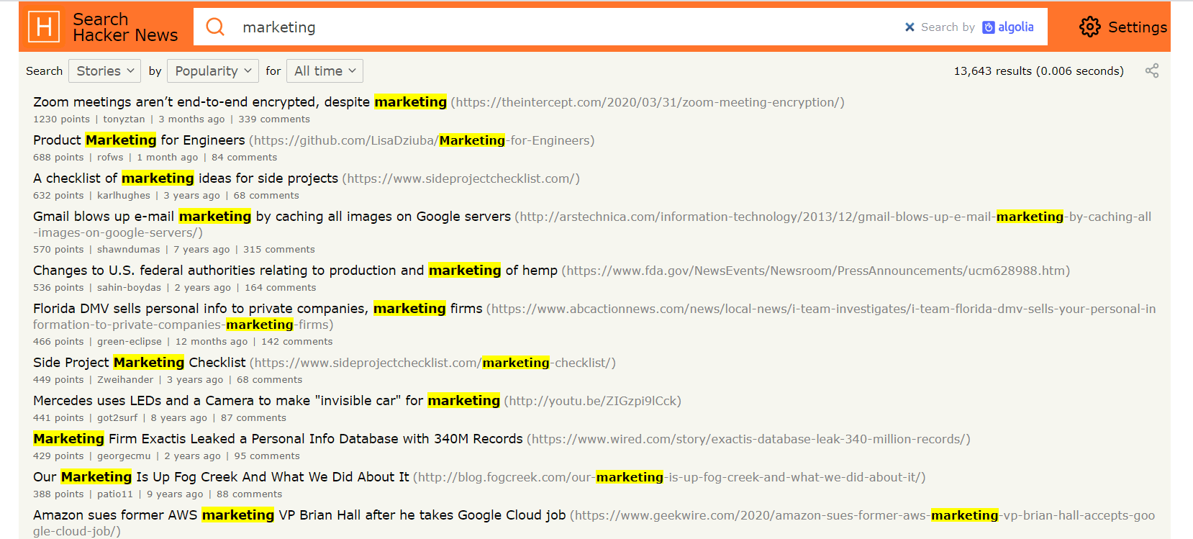
Task: Open the Zoom meetings encryption story
Action: tap(240, 102)
